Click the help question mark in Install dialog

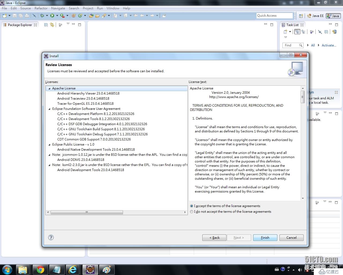(51, 237)
